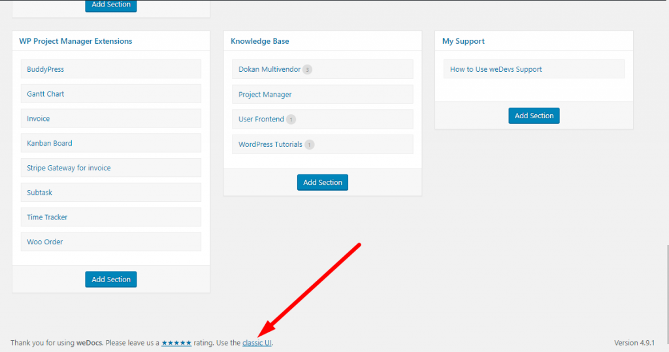The height and width of the screenshot is (352, 669).
Task: Open How to Use weDevs Support section
Action: pyautogui.click(x=534, y=69)
